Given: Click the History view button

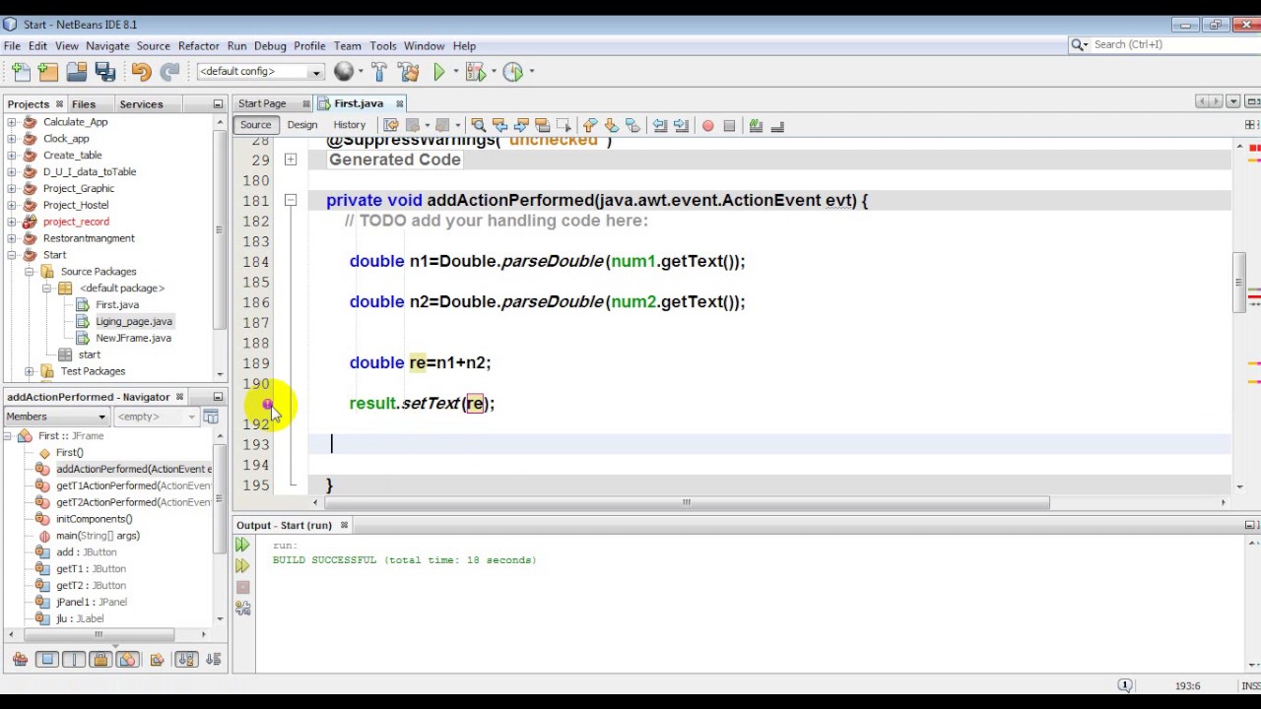Looking at the screenshot, I should point(349,125).
